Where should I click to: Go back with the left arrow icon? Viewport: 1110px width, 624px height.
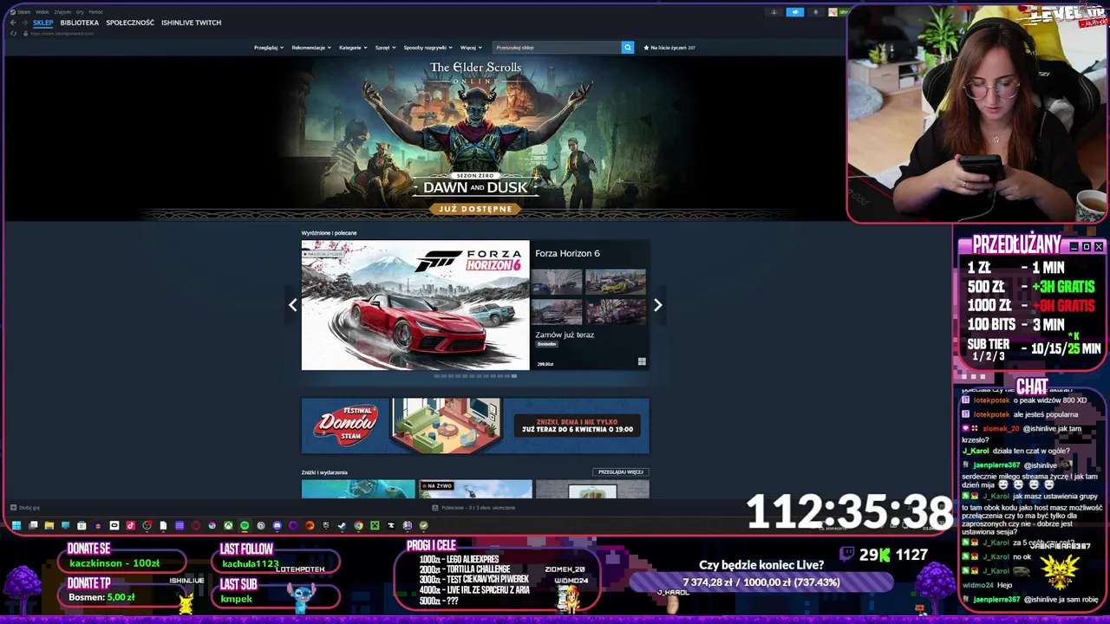coord(13,23)
